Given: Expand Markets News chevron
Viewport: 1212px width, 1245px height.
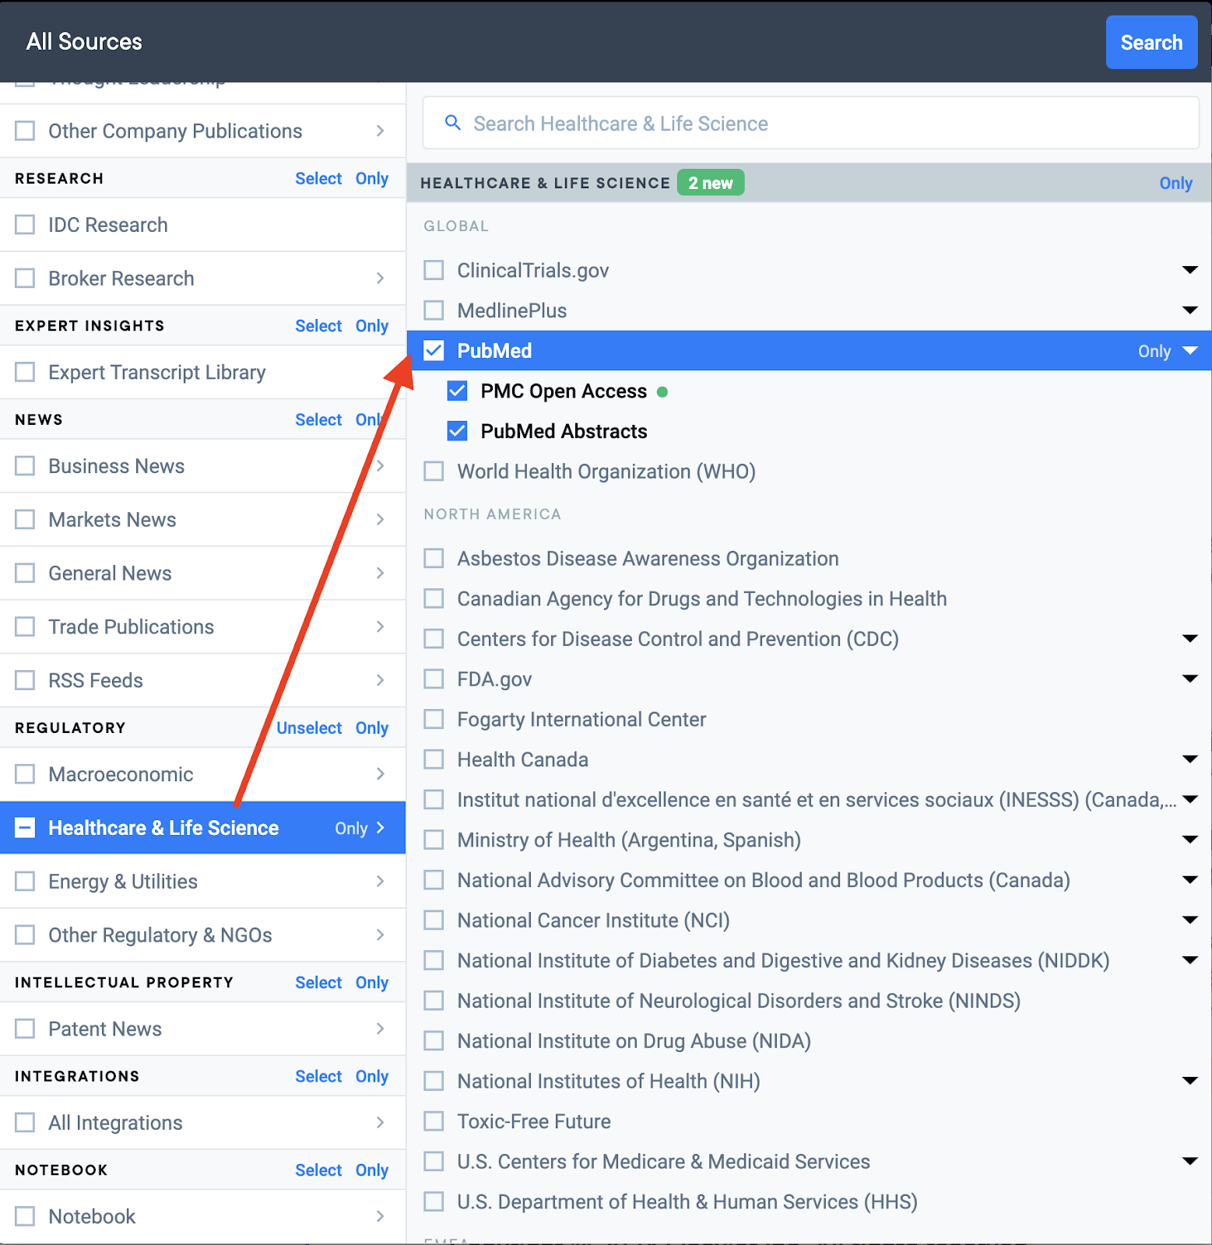Looking at the screenshot, I should point(381,519).
